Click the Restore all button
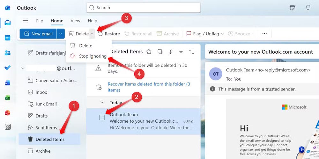 click(138, 34)
